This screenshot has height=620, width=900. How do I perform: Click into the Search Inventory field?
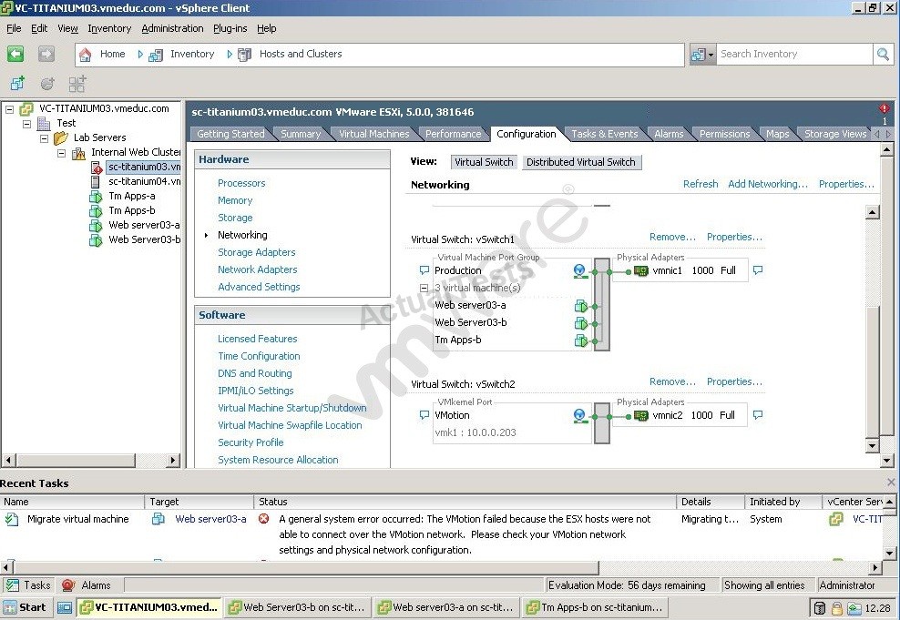click(794, 55)
